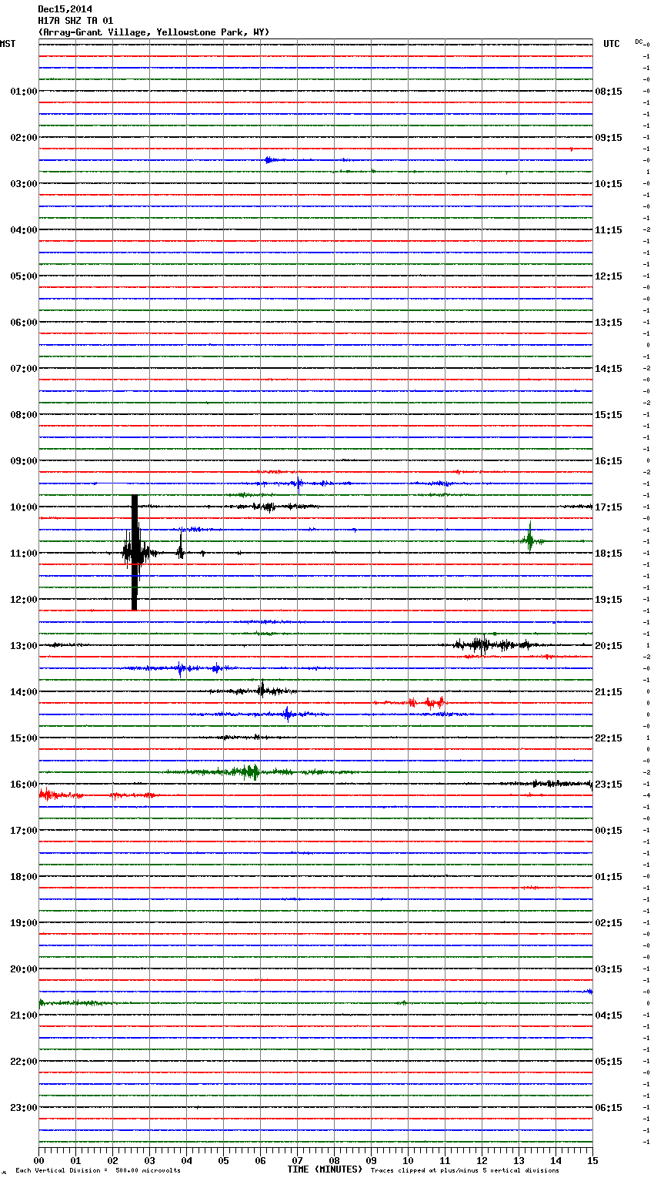654x1181 pixels.
Task: Click the Array-Grant Village, Yellowstone Park location title
Action: pyautogui.click(x=154, y=32)
